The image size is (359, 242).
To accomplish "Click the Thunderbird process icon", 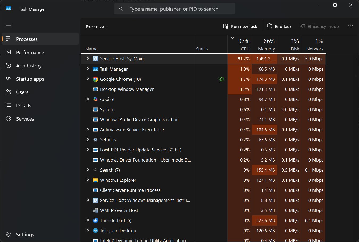I will pyautogui.click(x=95, y=220).
